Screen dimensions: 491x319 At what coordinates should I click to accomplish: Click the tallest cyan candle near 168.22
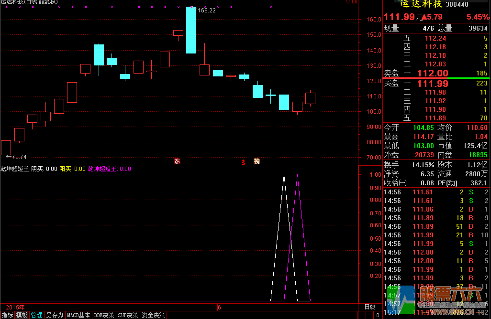click(191, 30)
